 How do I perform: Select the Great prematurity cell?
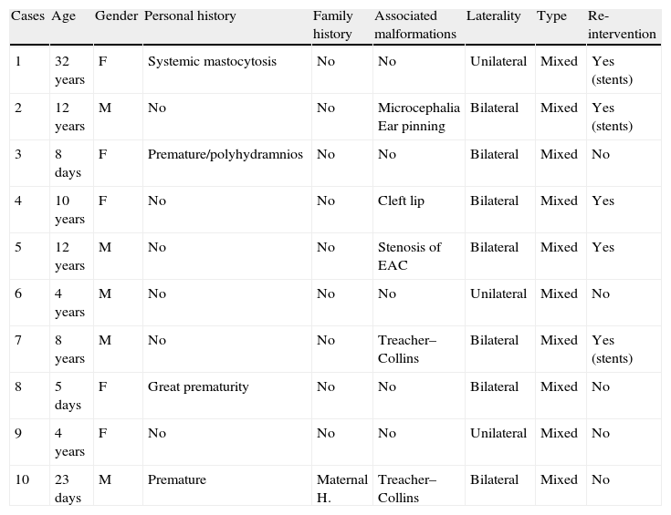[x=197, y=386]
